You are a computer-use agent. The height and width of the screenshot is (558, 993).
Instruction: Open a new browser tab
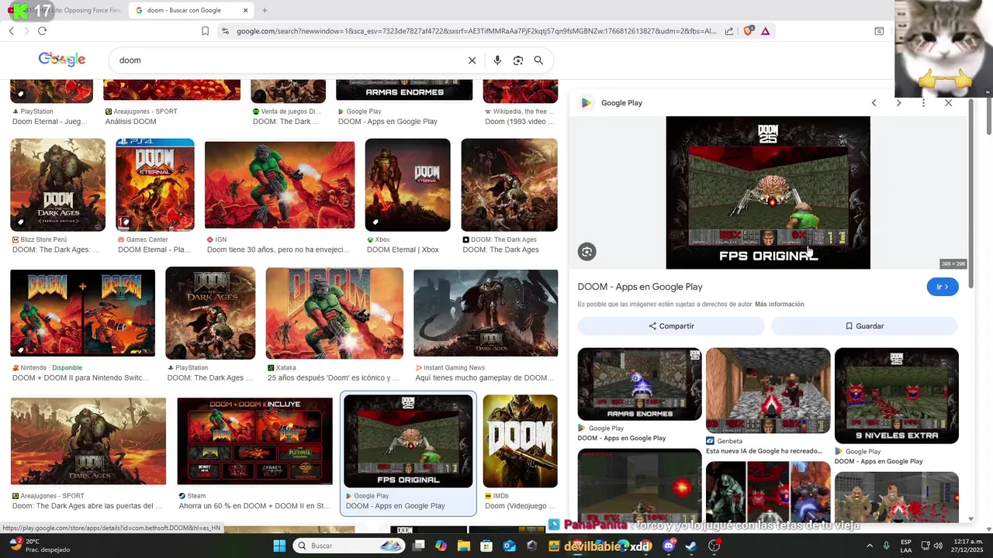click(265, 10)
